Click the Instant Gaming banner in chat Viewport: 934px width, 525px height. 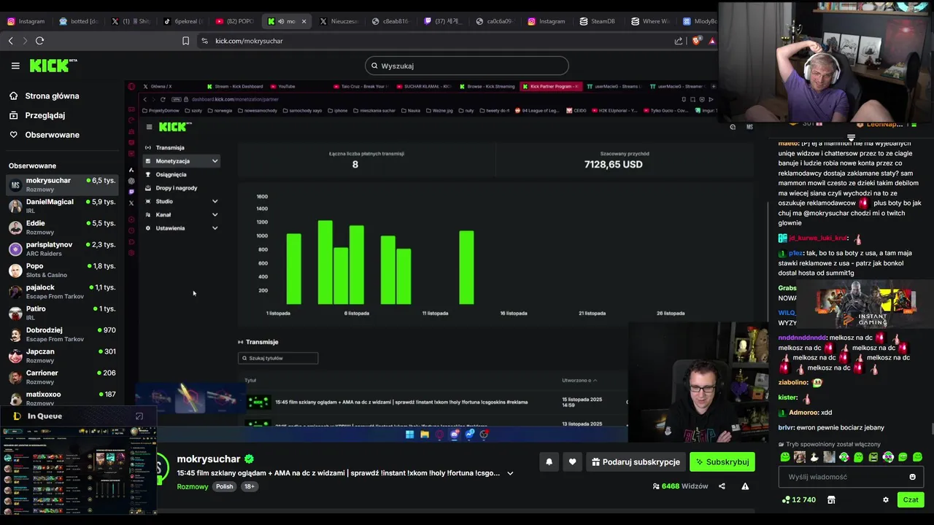click(x=865, y=306)
